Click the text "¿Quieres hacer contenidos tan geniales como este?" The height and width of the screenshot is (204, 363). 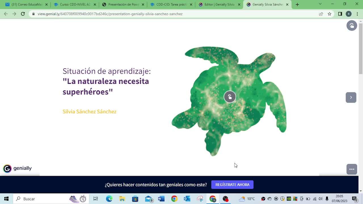156,185
